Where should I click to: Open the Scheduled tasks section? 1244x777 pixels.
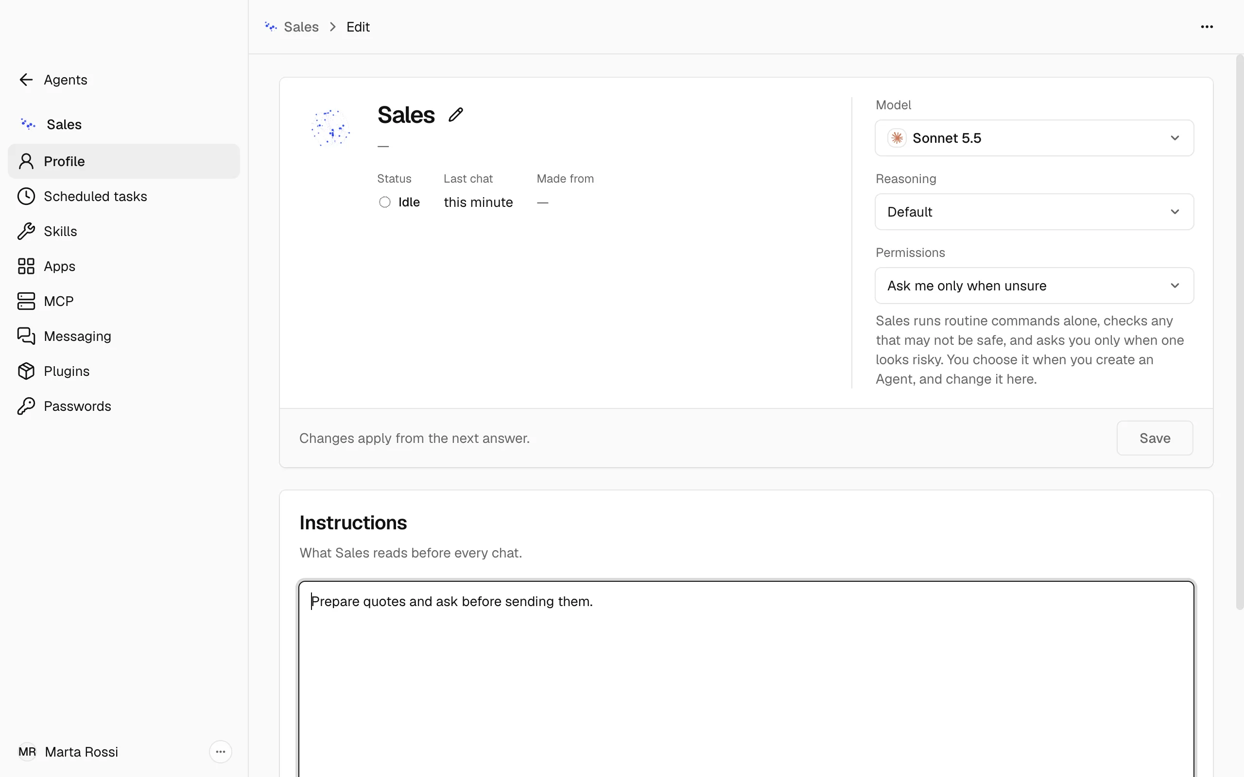coord(124,196)
